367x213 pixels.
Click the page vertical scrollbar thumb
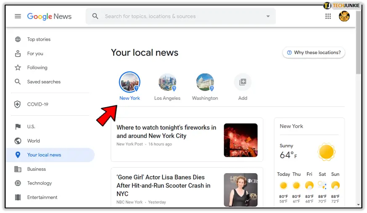coord(358,42)
